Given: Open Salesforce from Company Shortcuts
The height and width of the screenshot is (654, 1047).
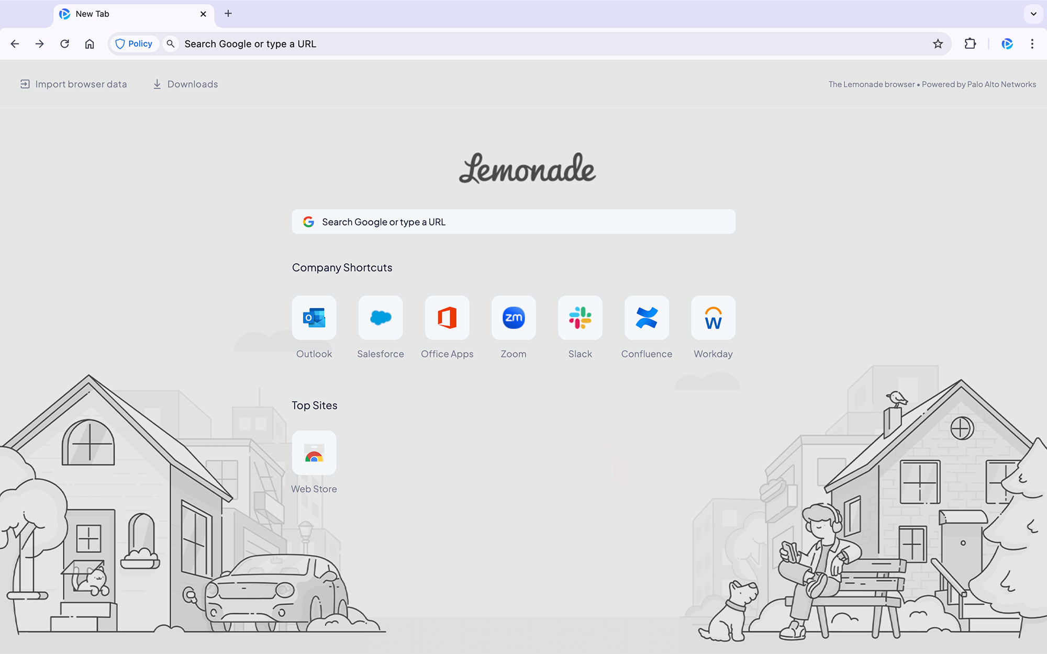Looking at the screenshot, I should (380, 318).
